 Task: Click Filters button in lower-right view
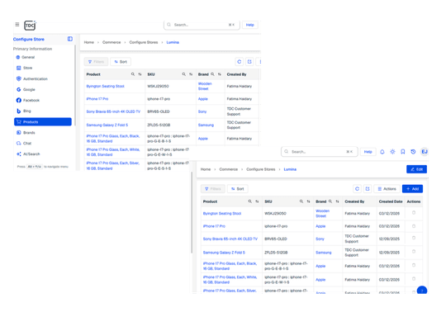click(213, 189)
